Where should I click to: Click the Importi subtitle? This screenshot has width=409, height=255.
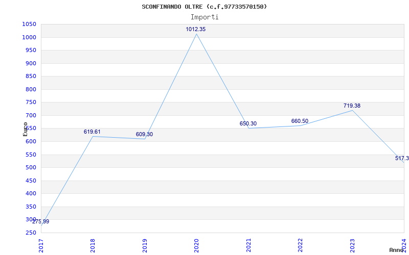[x=204, y=17]
